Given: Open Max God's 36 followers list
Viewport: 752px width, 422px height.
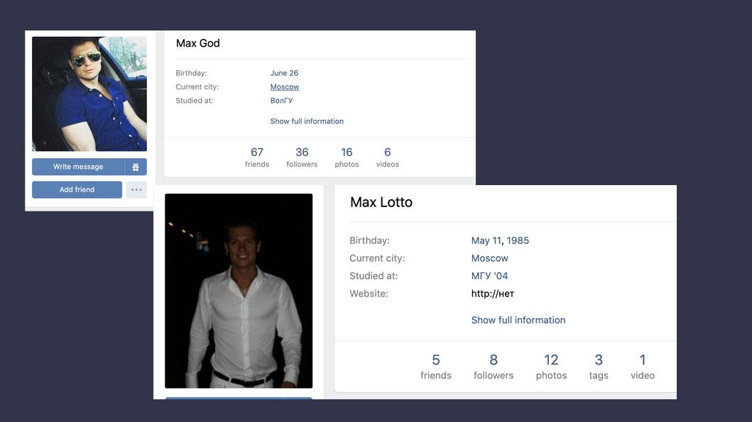Looking at the screenshot, I should [302, 157].
